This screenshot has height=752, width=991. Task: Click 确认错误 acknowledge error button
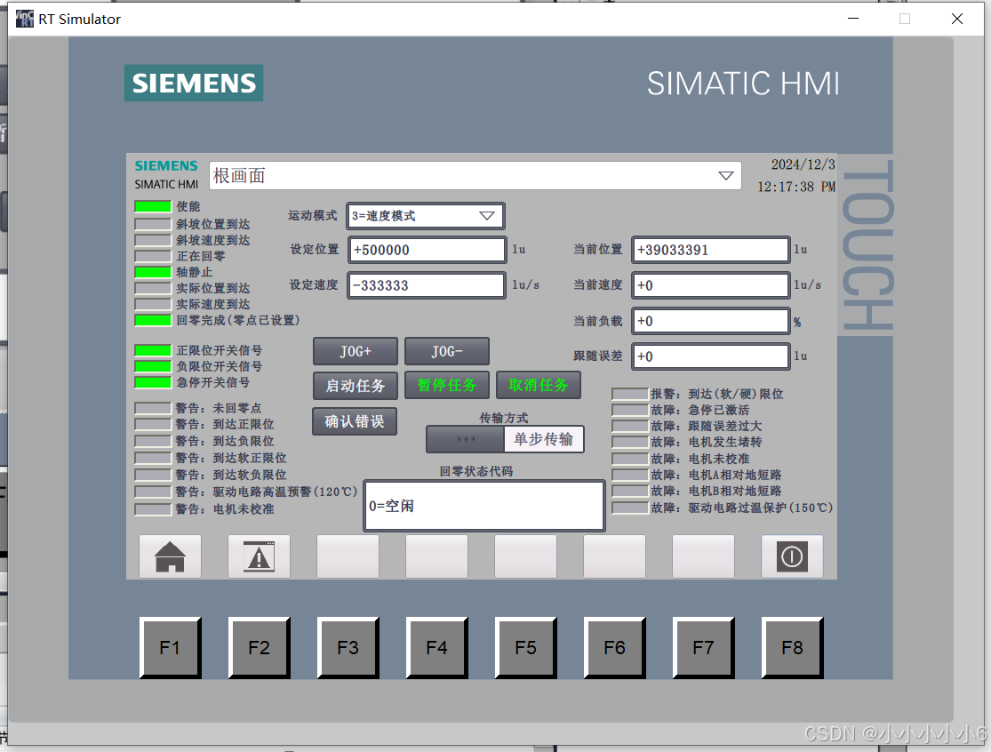click(355, 421)
